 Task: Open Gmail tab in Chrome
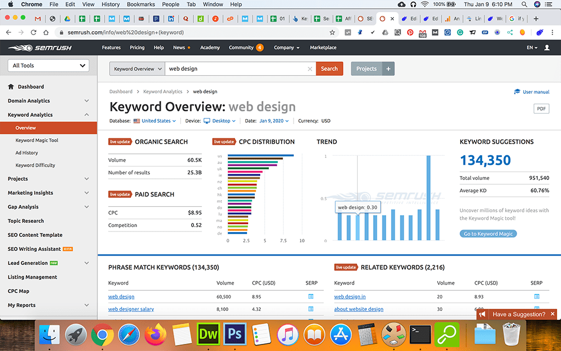click(38, 19)
